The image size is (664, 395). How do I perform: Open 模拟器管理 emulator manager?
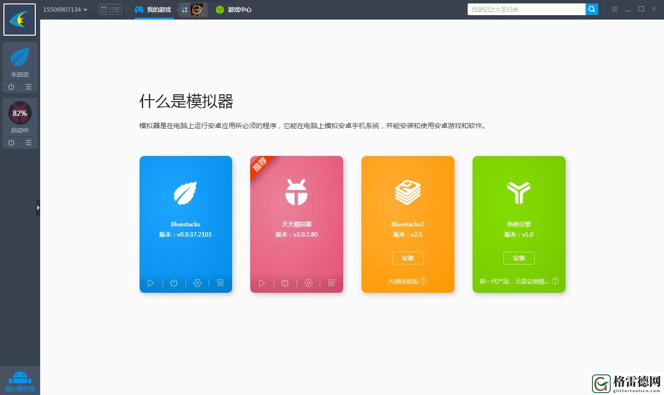pyautogui.click(x=20, y=381)
